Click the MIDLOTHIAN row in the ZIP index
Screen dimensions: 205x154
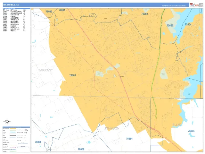[14, 29]
